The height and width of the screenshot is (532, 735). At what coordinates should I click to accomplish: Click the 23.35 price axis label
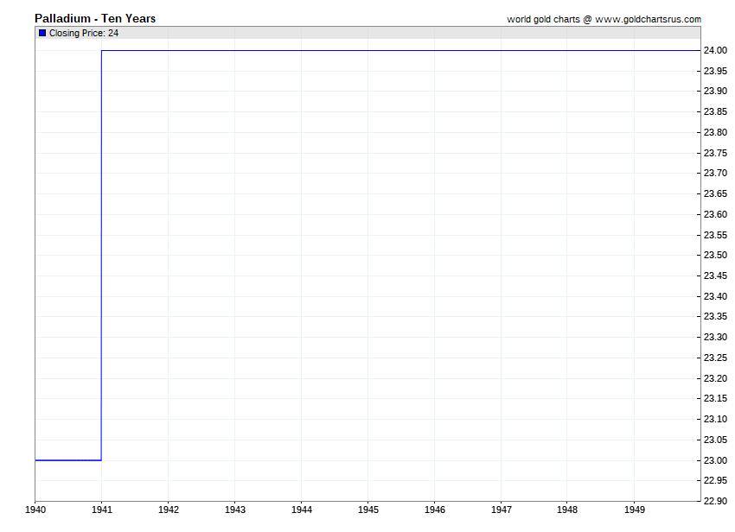(716, 317)
